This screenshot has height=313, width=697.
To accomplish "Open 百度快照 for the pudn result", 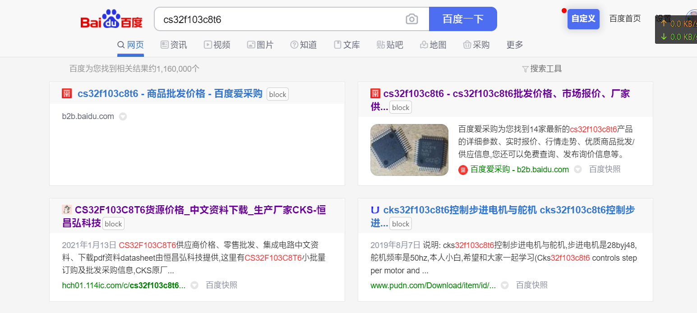I will click(x=531, y=285).
